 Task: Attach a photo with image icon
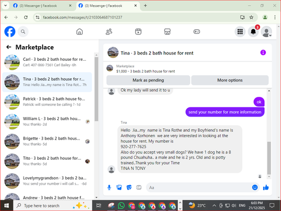[x=119, y=187]
